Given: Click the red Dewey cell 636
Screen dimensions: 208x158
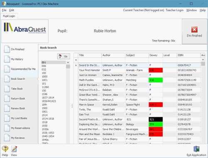Looking at the screenshot, I should (x=156, y=70).
